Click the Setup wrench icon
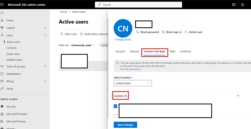The width and height of the screenshot is (251, 129). [x=2, y=89]
